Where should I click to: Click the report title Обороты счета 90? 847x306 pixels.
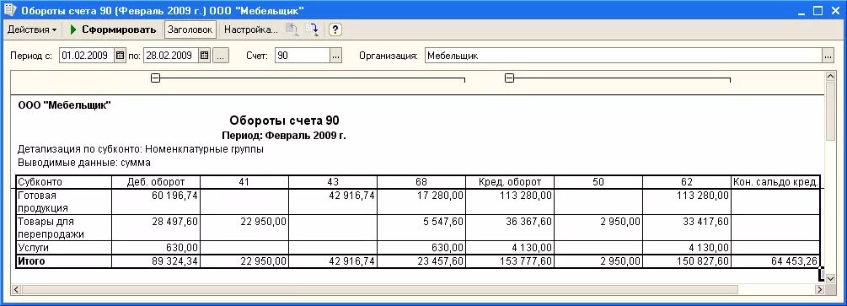click(x=284, y=121)
